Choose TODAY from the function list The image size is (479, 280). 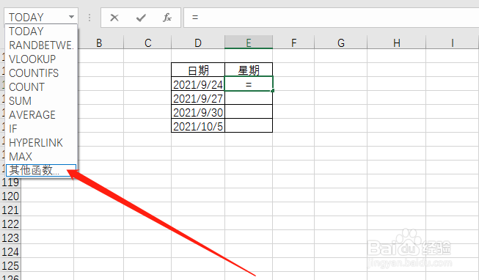41,31
